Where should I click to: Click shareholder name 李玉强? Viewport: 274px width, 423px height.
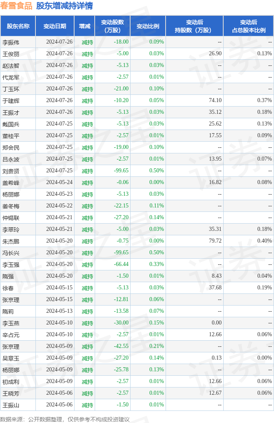11,265
